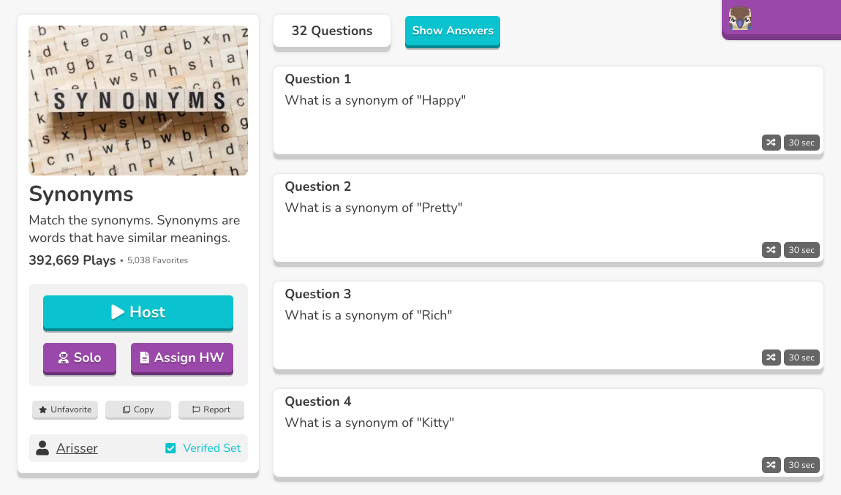Screen dimensions: 841x495
Task: Unfavorite the Synonyms set
Action: point(64,410)
